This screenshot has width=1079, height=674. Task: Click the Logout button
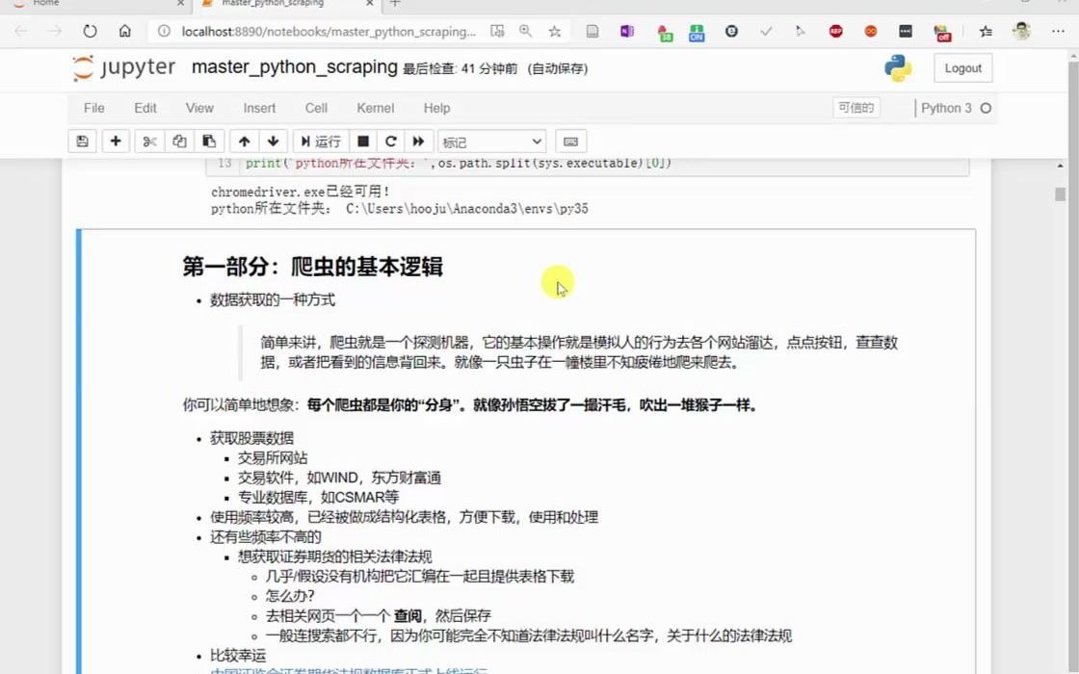[961, 67]
